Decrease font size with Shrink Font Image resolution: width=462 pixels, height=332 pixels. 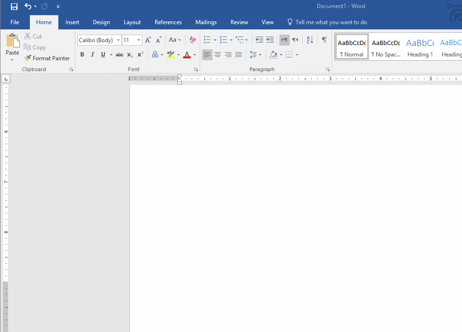coord(158,40)
